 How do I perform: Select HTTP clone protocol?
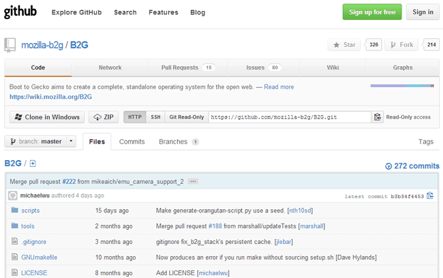pyautogui.click(x=135, y=117)
